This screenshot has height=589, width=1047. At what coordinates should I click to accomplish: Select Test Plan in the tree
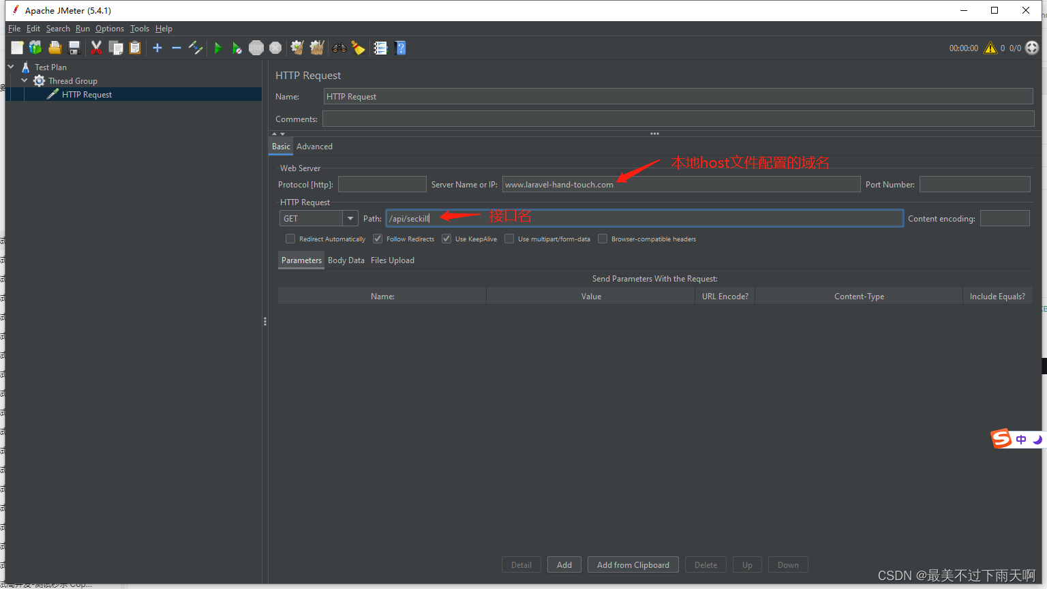click(x=50, y=67)
